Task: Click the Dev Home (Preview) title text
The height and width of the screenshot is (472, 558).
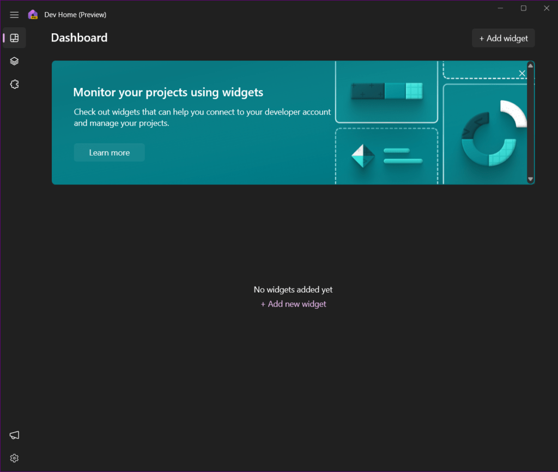Action: (x=75, y=14)
